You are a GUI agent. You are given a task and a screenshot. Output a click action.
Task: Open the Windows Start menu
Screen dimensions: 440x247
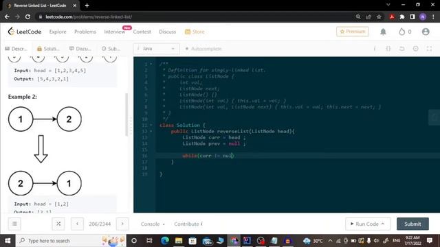(x=8, y=241)
